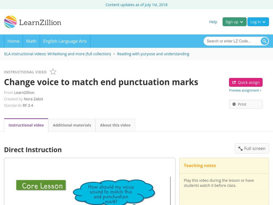The image size is (273, 205).
Task: Click the search icon in the navigation bar
Action: (264, 41)
